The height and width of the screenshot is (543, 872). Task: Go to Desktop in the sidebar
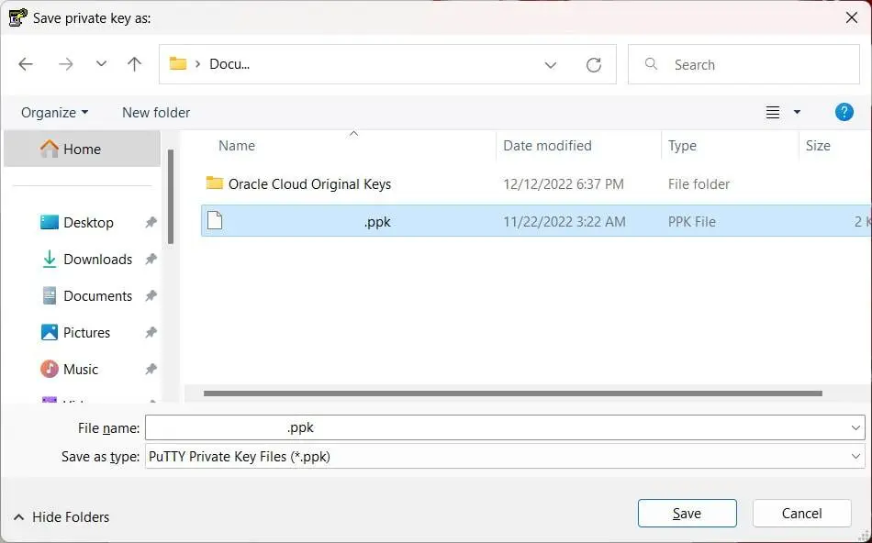[88, 222]
